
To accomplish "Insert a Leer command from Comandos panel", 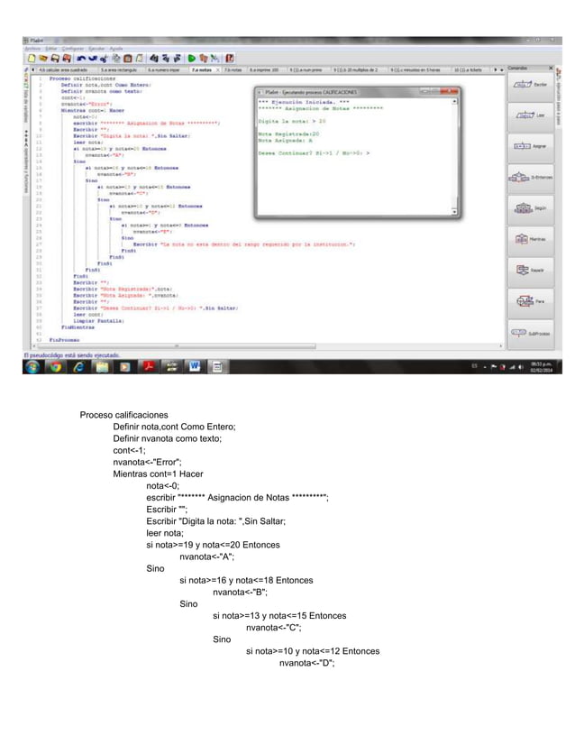I will pyautogui.click(x=530, y=115).
